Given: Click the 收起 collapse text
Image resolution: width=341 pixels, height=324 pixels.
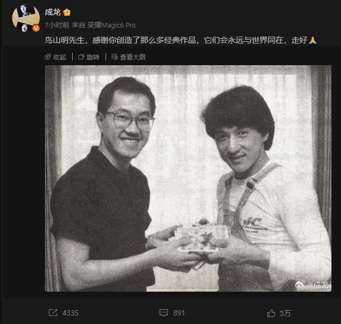Looking at the screenshot, I should click(59, 57).
